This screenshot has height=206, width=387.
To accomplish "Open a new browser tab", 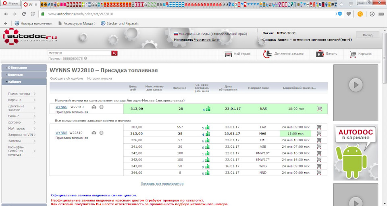I will (341, 4).
